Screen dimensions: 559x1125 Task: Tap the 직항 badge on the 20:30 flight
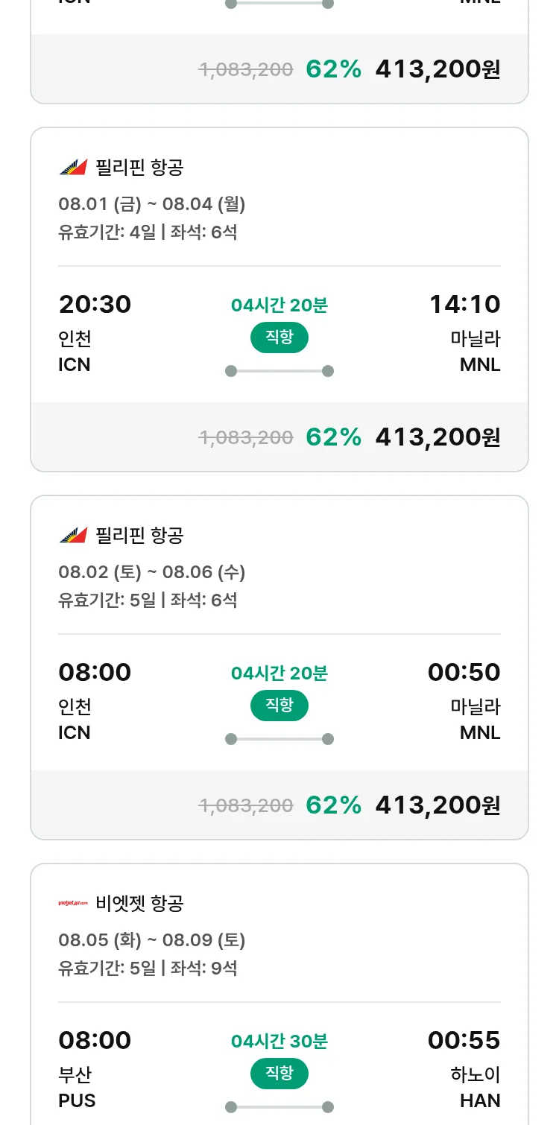pos(279,337)
